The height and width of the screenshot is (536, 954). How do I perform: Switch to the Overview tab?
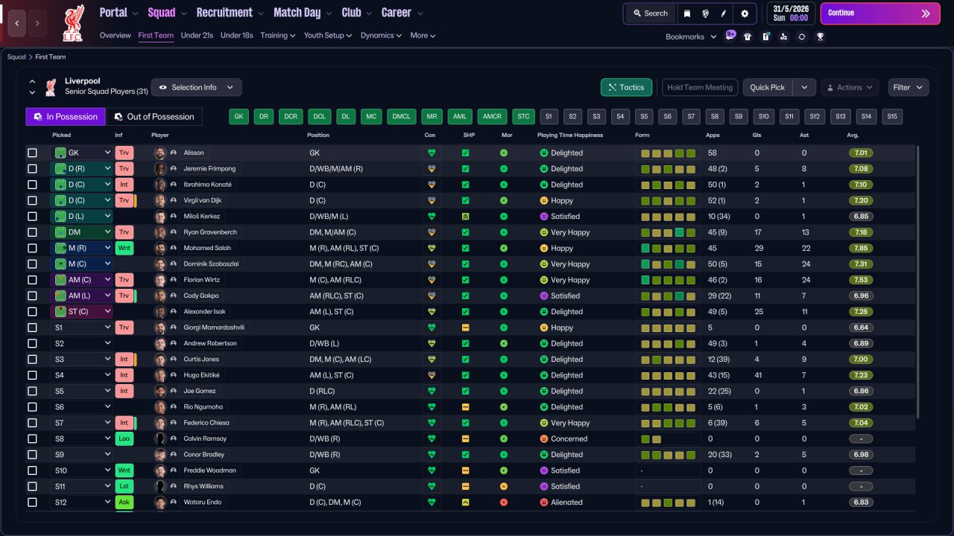pyautogui.click(x=115, y=35)
